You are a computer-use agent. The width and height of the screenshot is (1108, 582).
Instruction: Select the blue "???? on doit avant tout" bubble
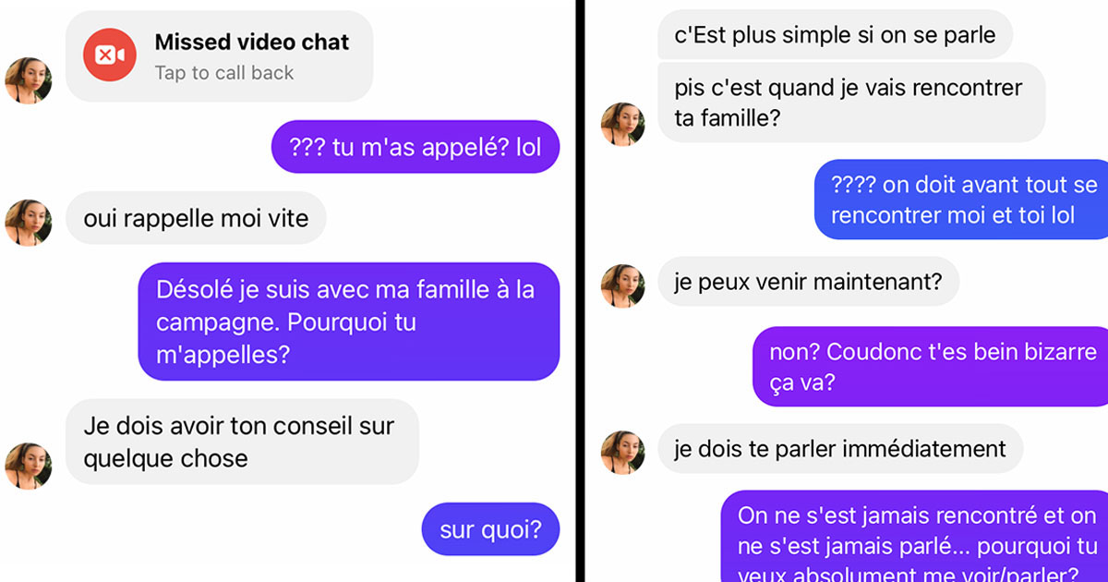(x=961, y=200)
